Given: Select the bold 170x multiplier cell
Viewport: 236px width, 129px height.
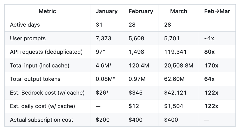Looking at the screenshot, I should tap(211, 66).
